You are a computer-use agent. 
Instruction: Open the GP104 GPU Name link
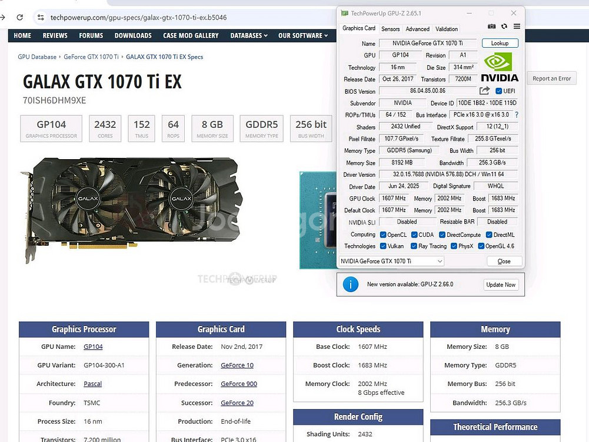pyautogui.click(x=93, y=347)
